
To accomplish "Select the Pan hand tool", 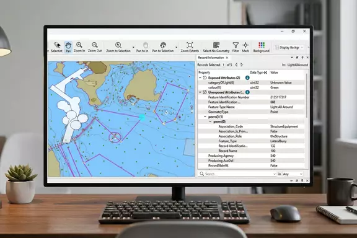I will (68, 47).
